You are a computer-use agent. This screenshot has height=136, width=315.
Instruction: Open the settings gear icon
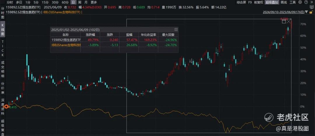click(300, 2)
